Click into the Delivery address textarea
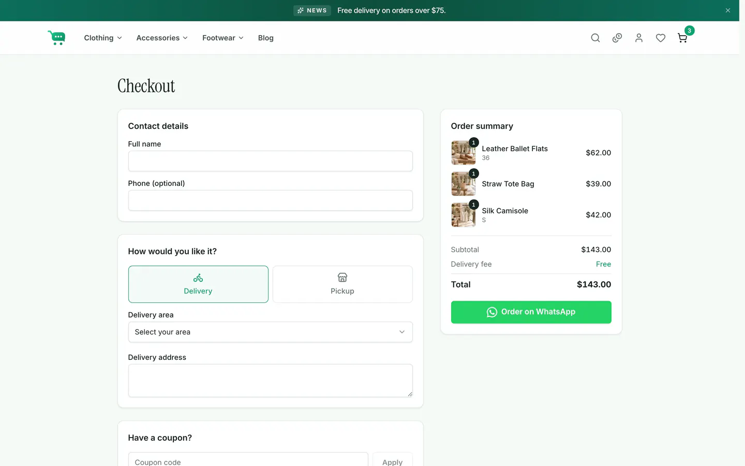 271,381
